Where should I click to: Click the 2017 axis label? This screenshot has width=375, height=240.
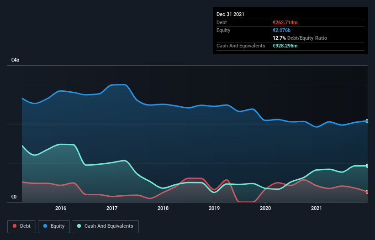[112, 208]
